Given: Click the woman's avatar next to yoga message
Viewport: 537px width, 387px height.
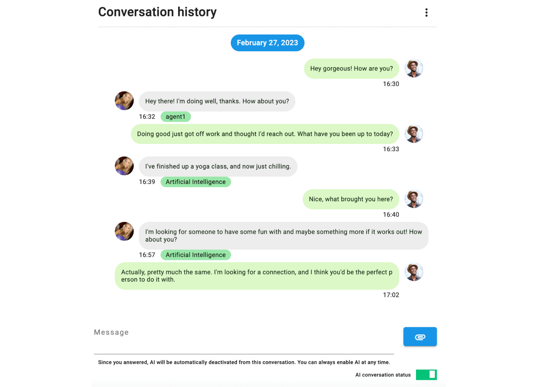Looking at the screenshot, I should [x=124, y=166].
